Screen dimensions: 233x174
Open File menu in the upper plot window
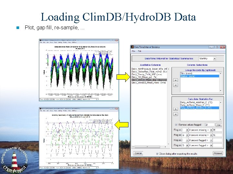coord(41,43)
